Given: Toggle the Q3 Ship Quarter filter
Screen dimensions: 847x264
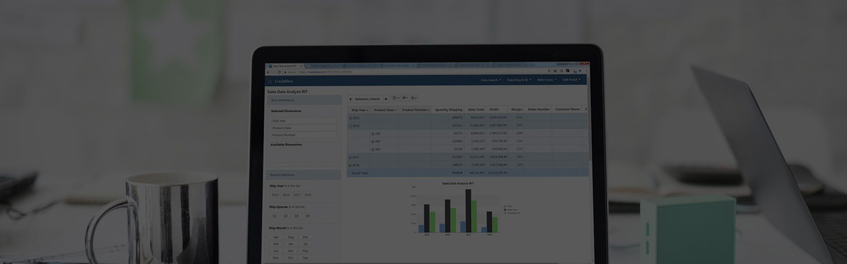Looking at the screenshot, I should tap(296, 216).
